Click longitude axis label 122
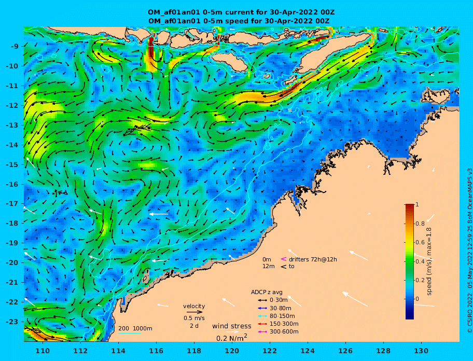Screen dimensions: 473x361 270,351
